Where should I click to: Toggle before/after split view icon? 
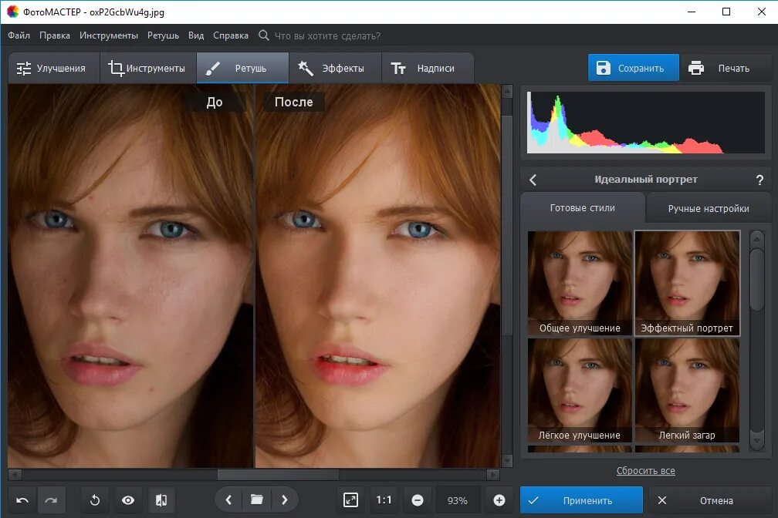pos(161,500)
